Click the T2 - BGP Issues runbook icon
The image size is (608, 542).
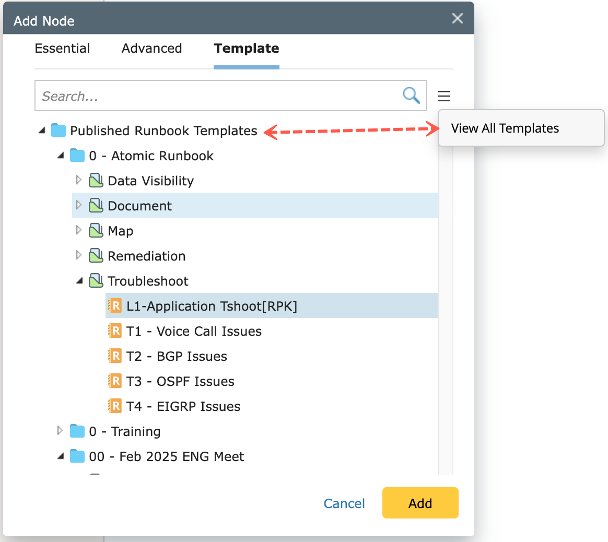pos(115,356)
